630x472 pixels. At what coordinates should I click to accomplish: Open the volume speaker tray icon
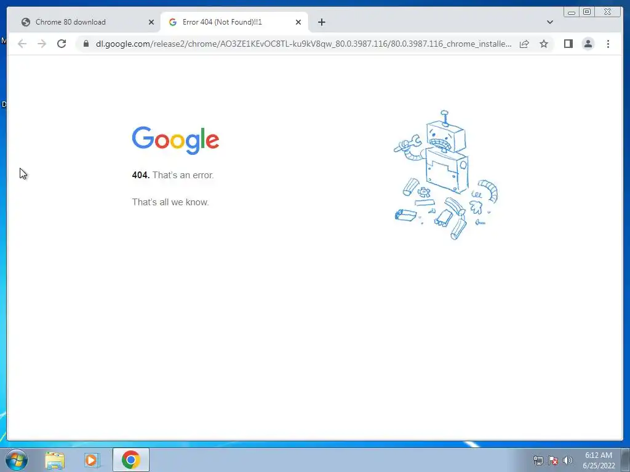(568, 460)
